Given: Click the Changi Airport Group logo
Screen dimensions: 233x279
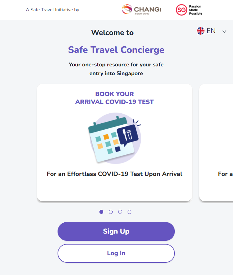Looking at the screenshot, I should [x=141, y=10].
